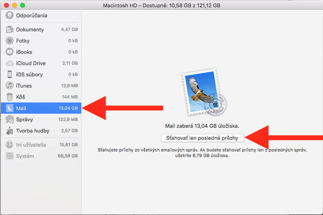The width and height of the screenshot is (323, 215).
Task: Click the window title Macintosh HD
Action: pos(161,6)
